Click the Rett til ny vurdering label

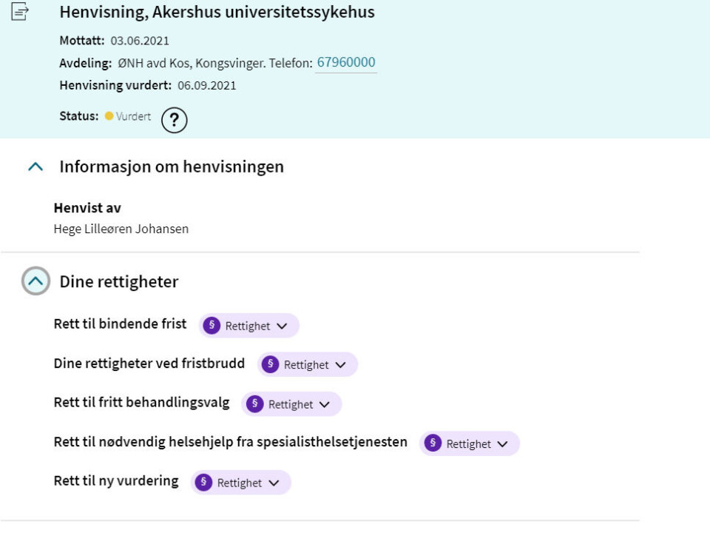coord(116,481)
